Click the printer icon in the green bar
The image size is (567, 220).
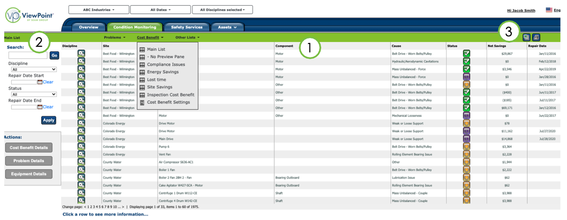pos(536,37)
